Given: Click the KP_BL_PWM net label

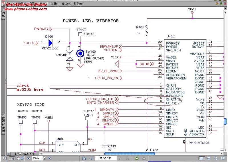Looking at the screenshot, I should pos(108,71).
